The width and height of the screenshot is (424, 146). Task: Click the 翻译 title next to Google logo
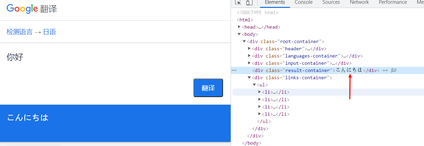click(x=49, y=9)
